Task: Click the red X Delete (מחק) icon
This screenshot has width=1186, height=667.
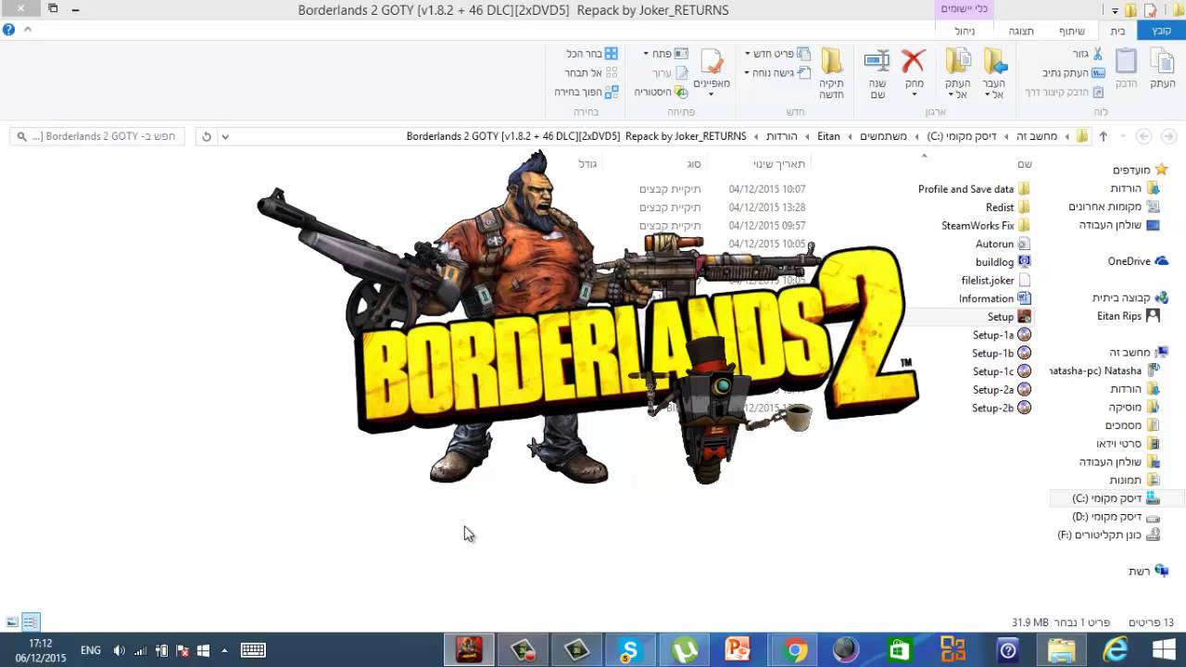Action: click(x=914, y=61)
